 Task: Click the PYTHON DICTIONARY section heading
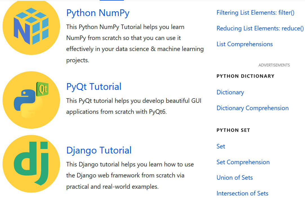[245, 76]
